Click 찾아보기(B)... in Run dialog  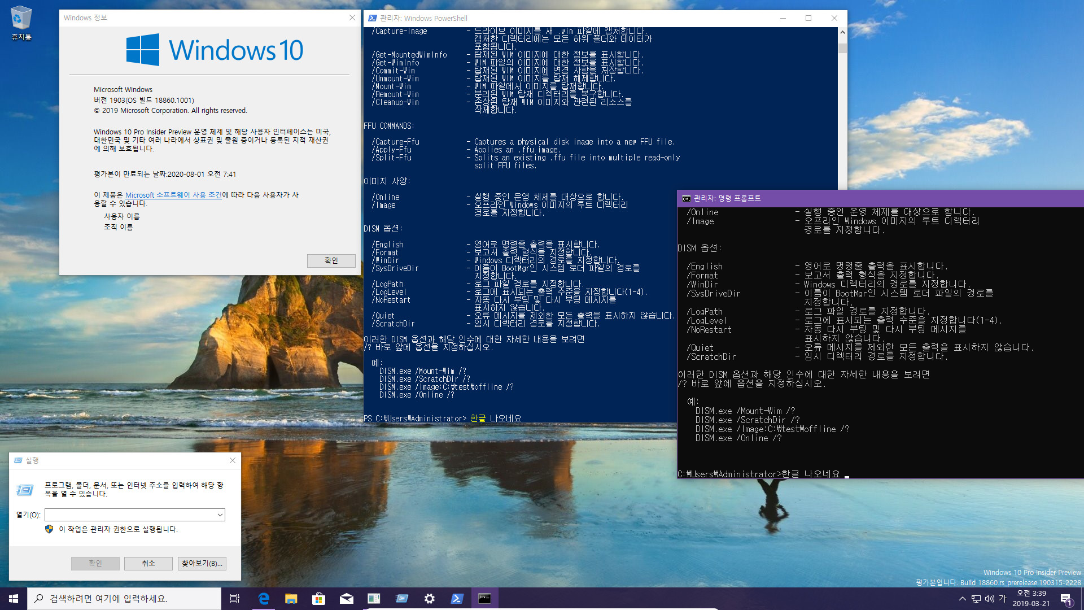pyautogui.click(x=202, y=563)
